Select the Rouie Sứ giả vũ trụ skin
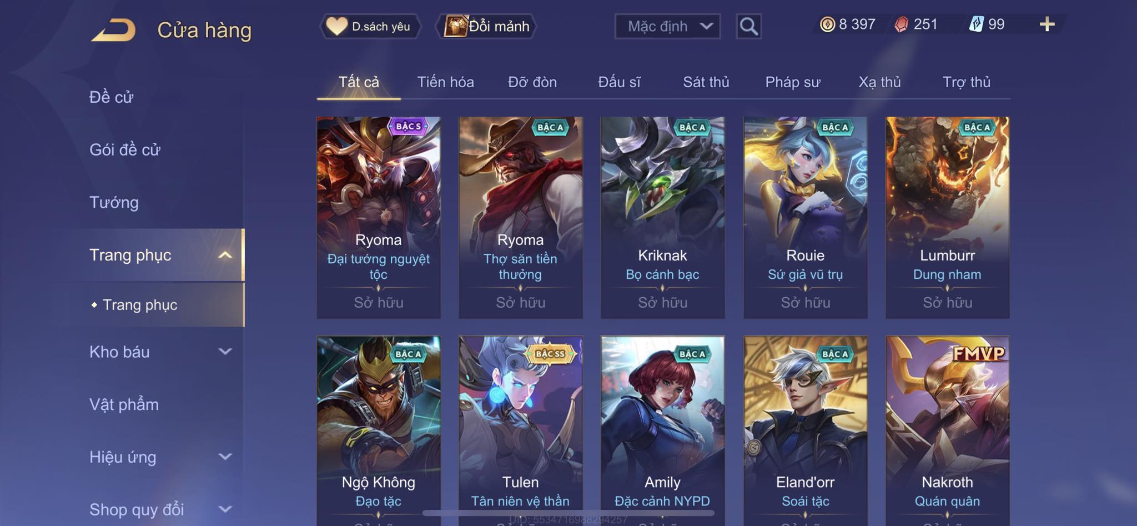The width and height of the screenshot is (1137, 526). click(806, 217)
